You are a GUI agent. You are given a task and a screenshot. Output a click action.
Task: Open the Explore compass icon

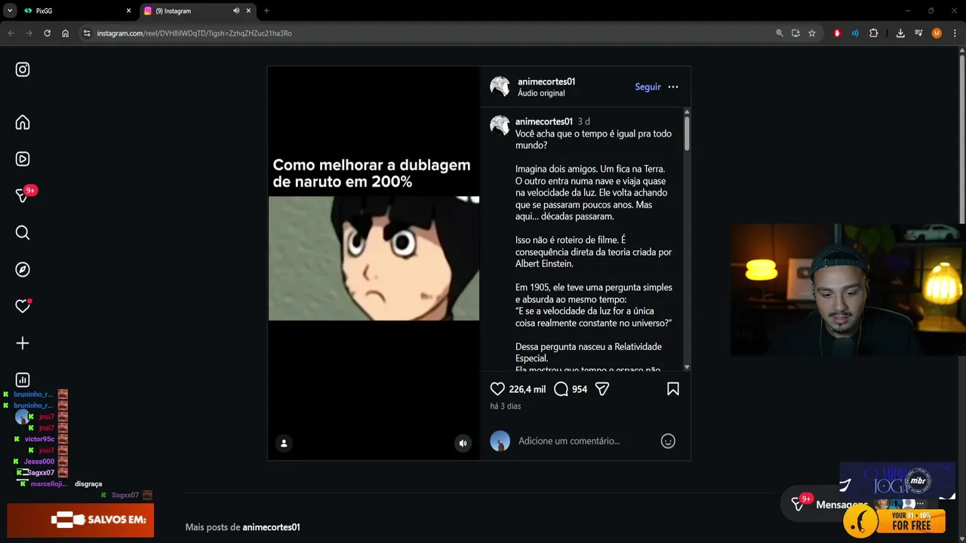(23, 269)
